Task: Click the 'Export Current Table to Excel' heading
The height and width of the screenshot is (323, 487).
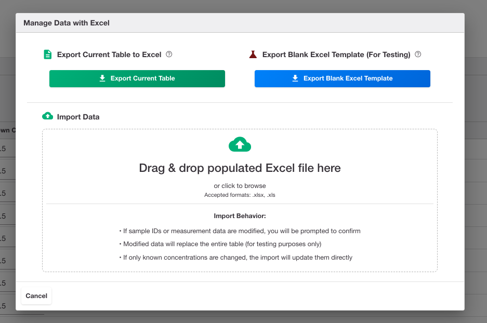Action: (109, 55)
